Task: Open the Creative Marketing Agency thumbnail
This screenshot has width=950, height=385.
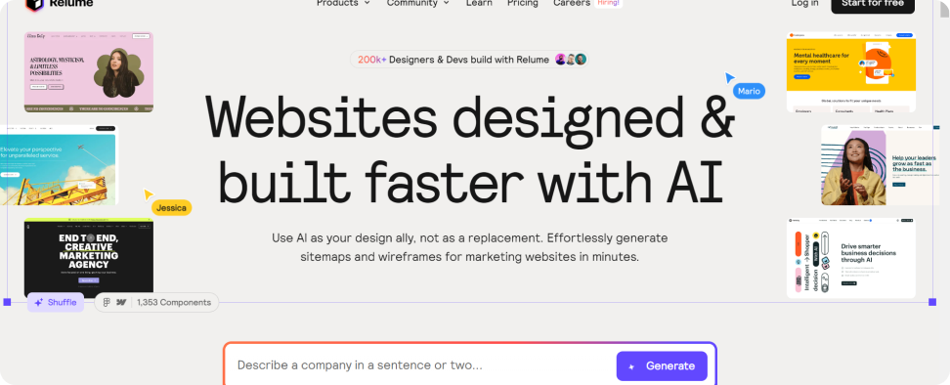Action: pyautogui.click(x=89, y=258)
